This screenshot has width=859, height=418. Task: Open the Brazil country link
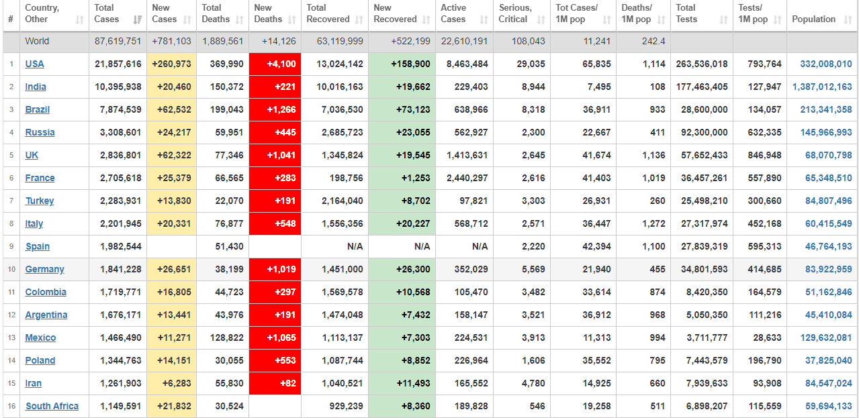38,110
